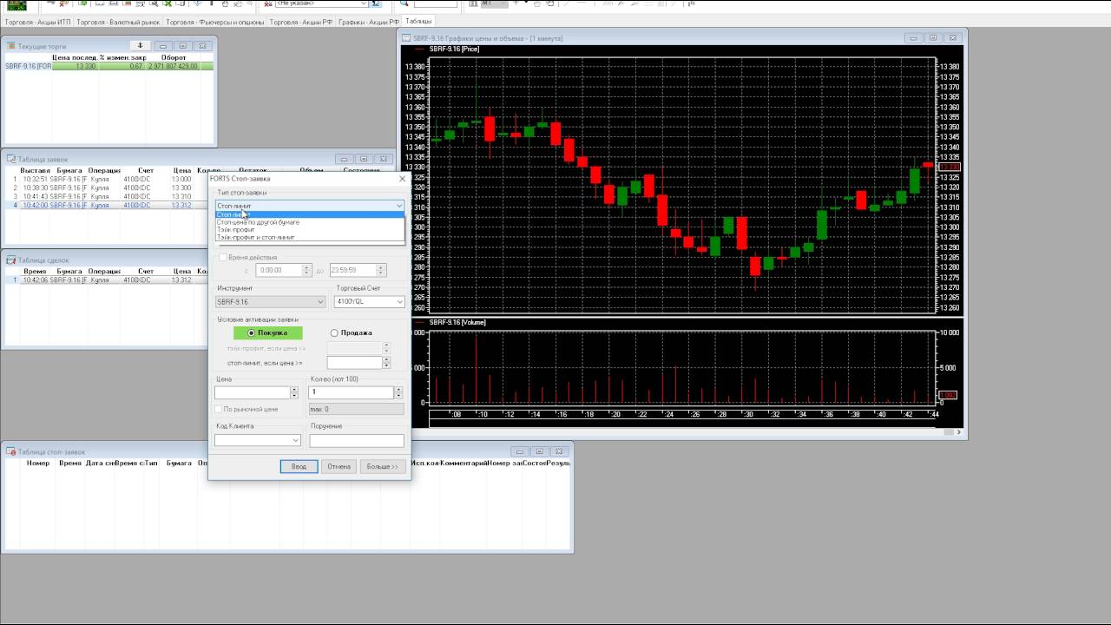The width and height of the screenshot is (1111, 625).
Task: Choose Тэйк-профит и стоп-лимит option
Action: 310,237
